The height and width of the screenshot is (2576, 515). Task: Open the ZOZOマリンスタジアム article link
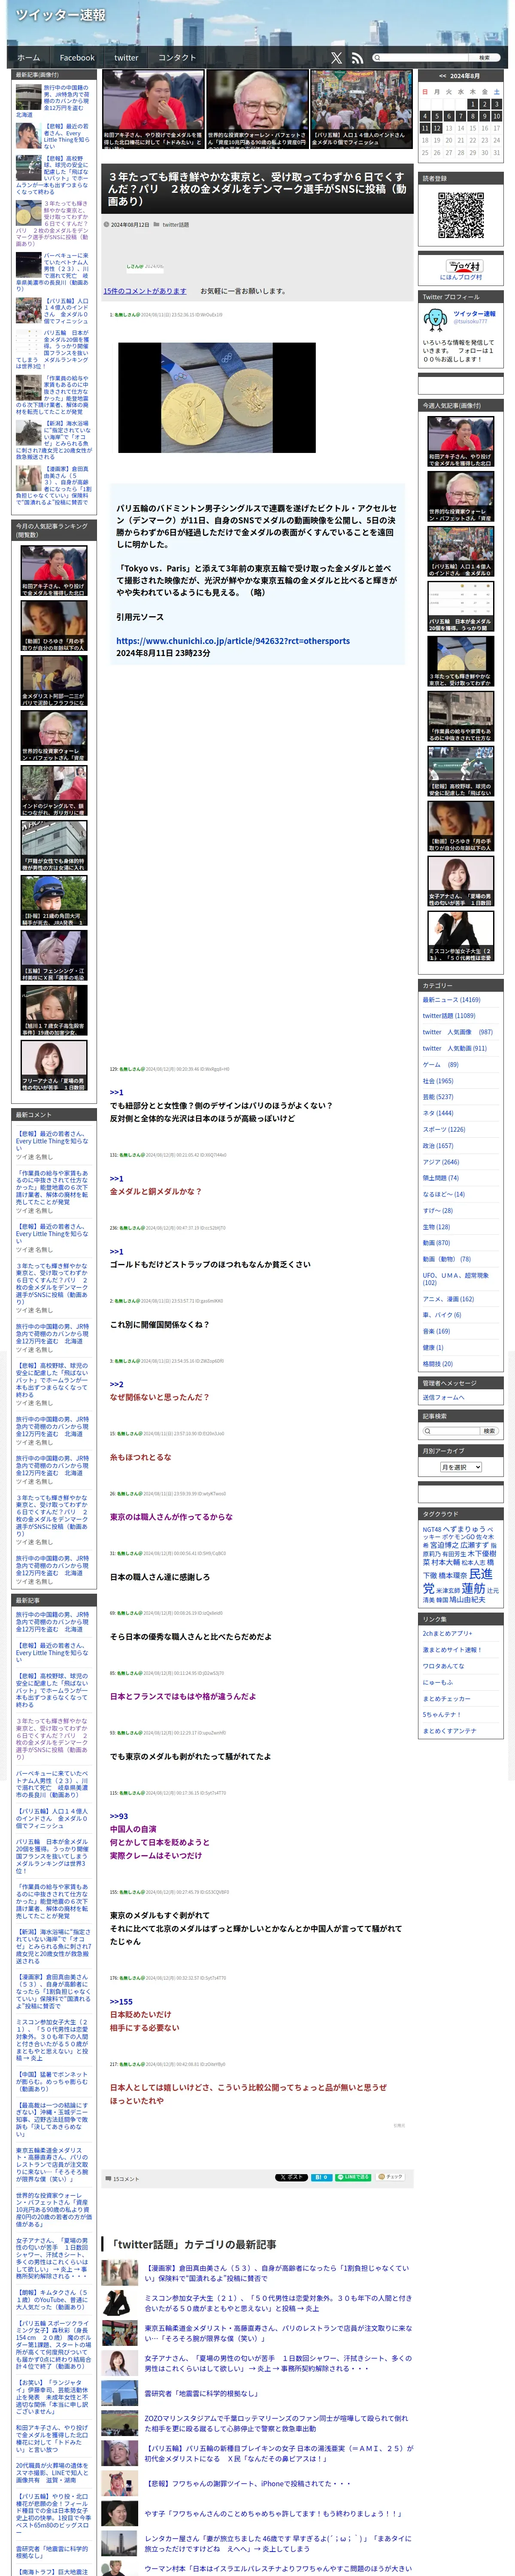click(277, 2424)
